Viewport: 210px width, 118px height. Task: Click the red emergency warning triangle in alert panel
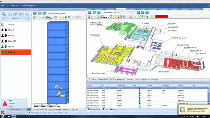[5, 103]
